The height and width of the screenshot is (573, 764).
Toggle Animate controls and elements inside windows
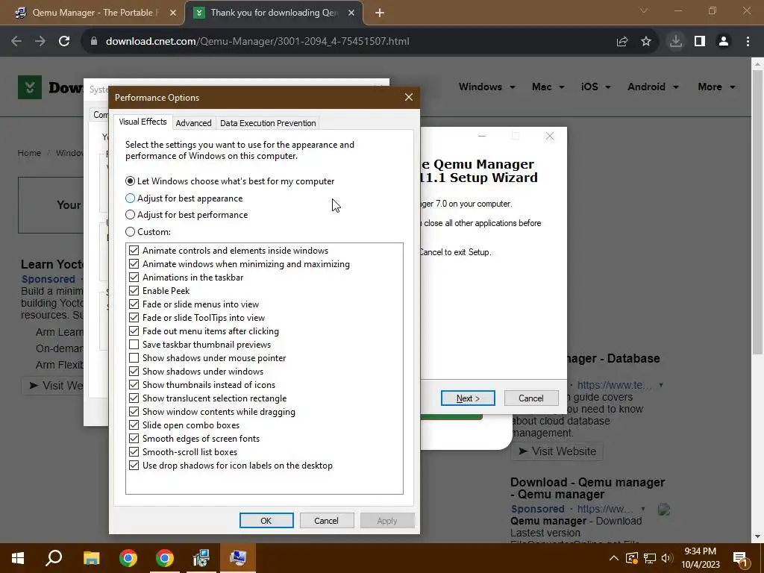coord(134,251)
